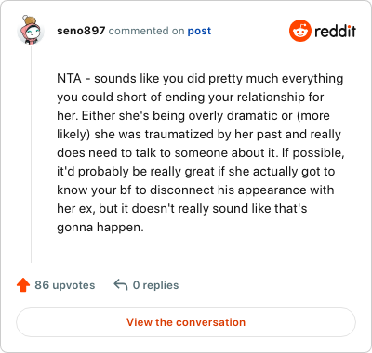
Task: Click the reddit wordmark text
Action: pos(335,31)
